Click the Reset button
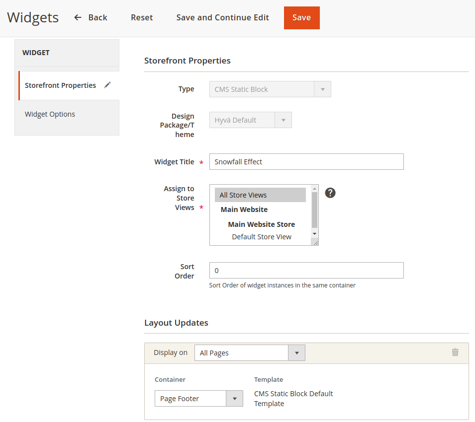Image resolution: width=475 pixels, height=422 pixels. (142, 17)
